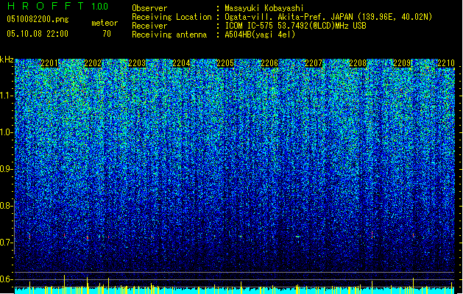Click the 2206 time marker label
Viewport: 463px width, 294px height.
[x=269, y=63]
